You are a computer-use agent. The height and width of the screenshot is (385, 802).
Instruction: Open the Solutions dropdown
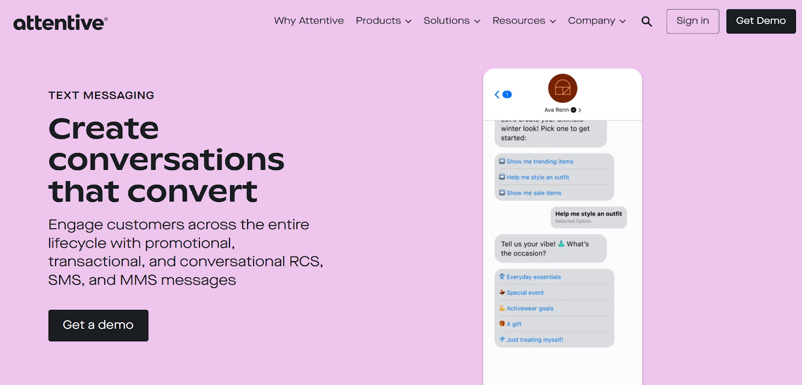click(x=451, y=21)
